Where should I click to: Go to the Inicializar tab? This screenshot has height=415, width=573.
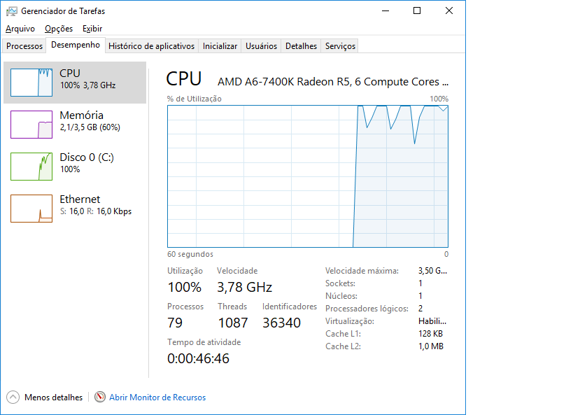(x=220, y=46)
